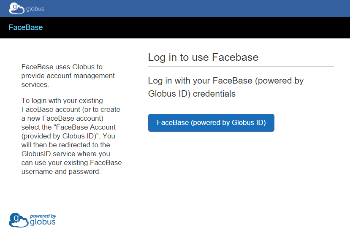Click the FaceBase (powered by Globus ID) button
Image resolution: width=350 pixels, height=241 pixels.
coord(211,123)
